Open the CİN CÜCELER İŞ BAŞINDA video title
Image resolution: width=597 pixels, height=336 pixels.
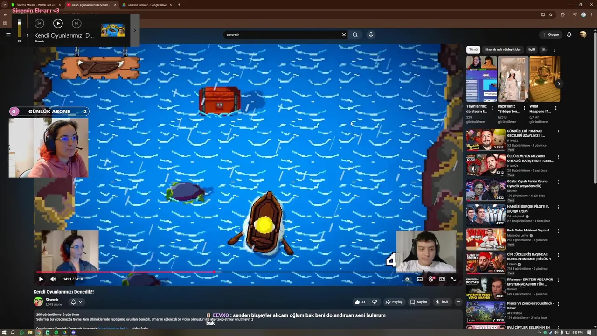pos(529,257)
